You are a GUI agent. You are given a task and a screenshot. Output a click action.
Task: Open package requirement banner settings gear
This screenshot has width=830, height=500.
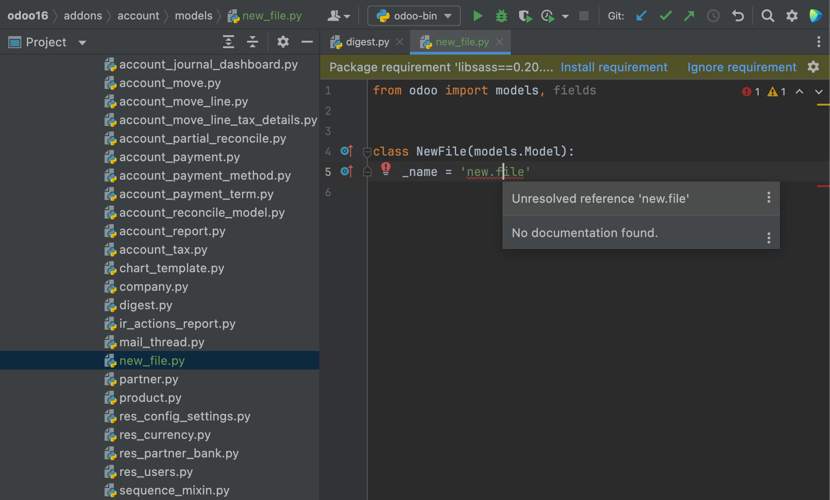[813, 67]
